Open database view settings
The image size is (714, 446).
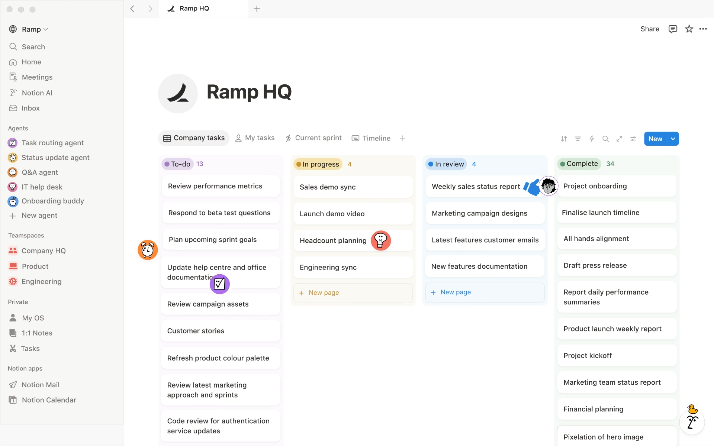pos(633,139)
